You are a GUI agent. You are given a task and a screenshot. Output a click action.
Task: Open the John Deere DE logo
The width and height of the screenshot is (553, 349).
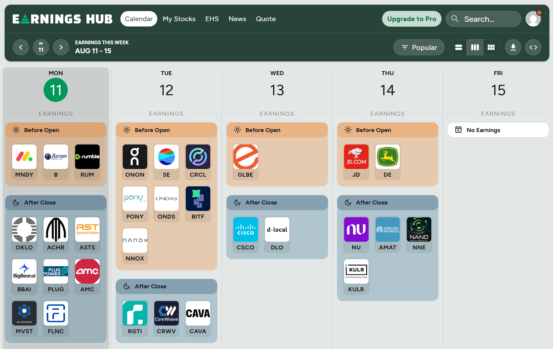click(x=388, y=157)
